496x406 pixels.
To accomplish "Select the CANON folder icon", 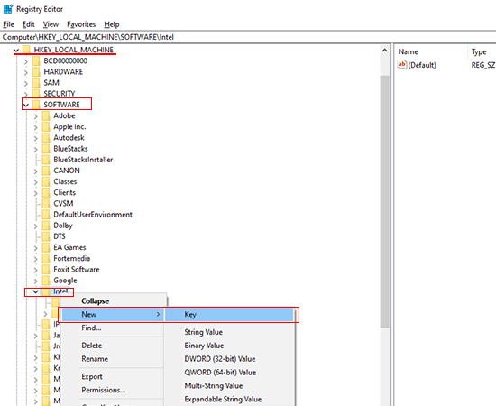I will tap(46, 171).
